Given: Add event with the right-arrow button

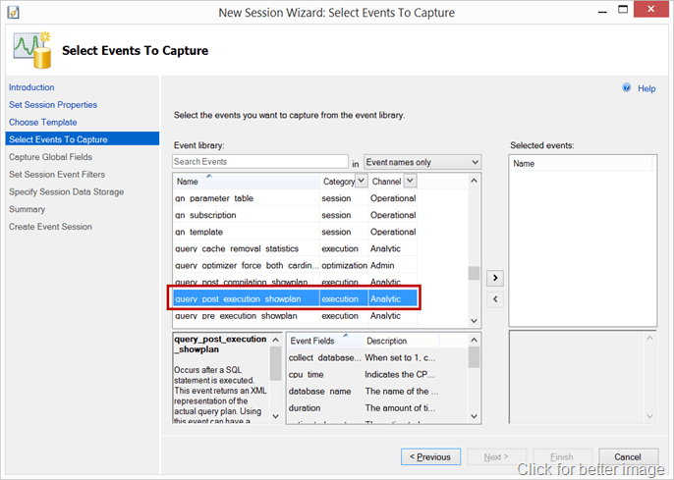Looking at the screenshot, I should point(495,279).
